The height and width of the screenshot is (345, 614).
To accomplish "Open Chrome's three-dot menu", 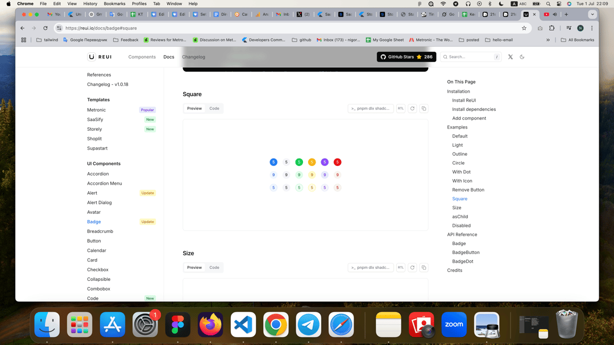I will (592, 28).
